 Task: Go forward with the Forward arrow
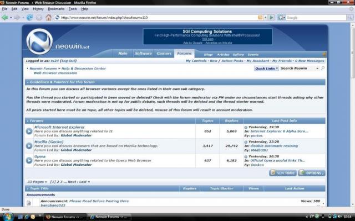tap(17, 17)
